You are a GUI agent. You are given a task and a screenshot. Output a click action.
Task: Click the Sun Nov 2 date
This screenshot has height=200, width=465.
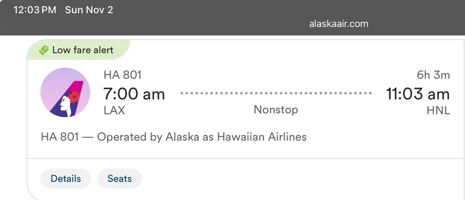click(x=89, y=10)
